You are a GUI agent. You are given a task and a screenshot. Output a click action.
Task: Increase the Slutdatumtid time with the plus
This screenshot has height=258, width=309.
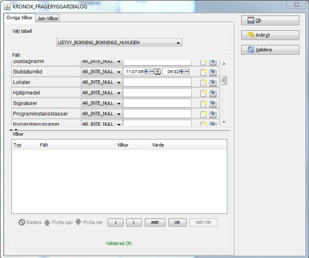(x=181, y=71)
